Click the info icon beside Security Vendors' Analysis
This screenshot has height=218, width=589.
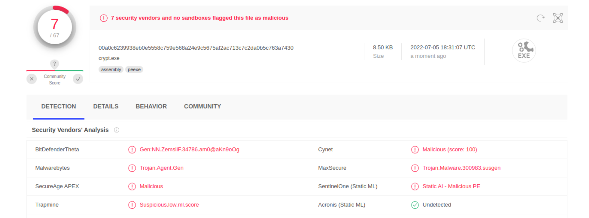point(116,130)
